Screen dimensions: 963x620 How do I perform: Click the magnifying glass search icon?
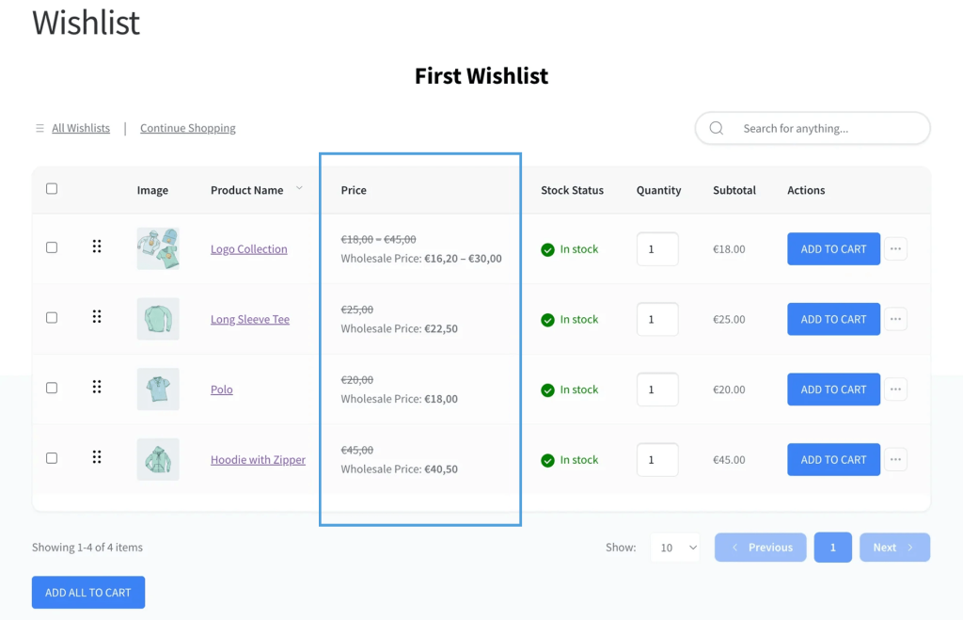[716, 127]
